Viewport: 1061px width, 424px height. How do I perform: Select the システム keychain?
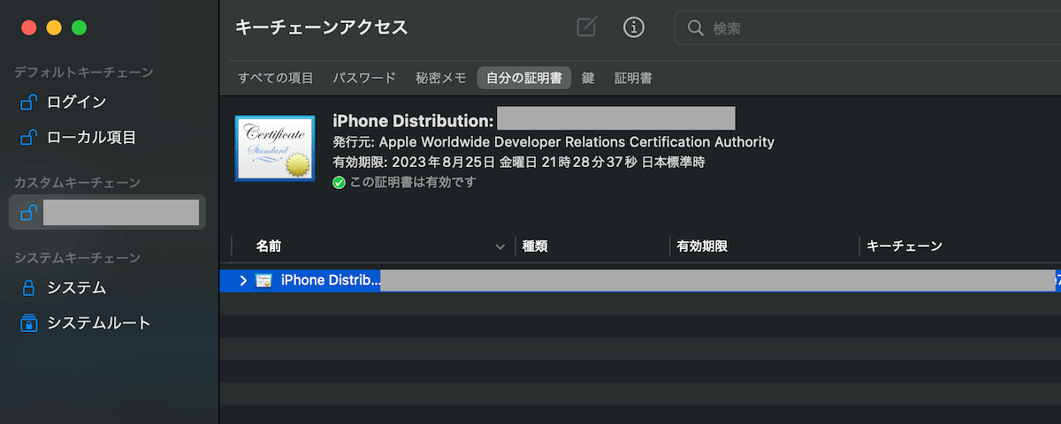tap(108, 288)
